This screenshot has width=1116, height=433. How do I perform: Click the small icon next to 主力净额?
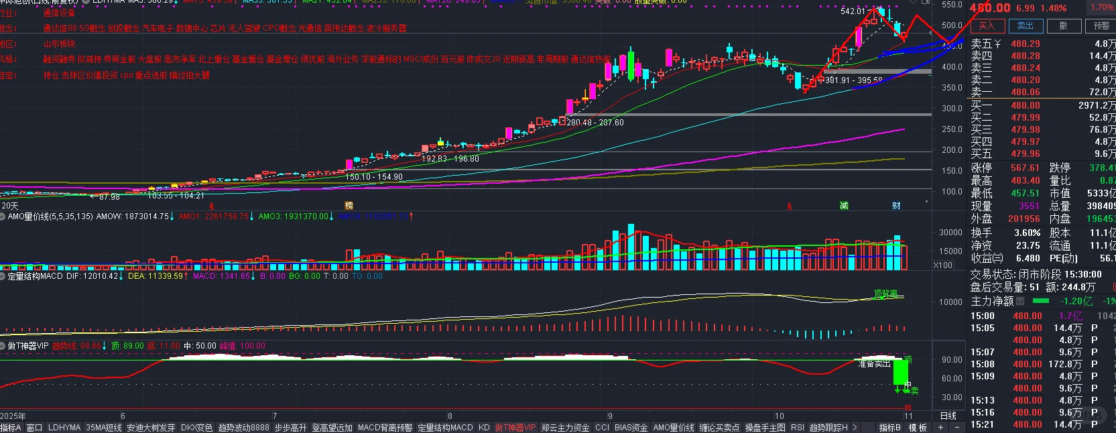coord(1020,302)
